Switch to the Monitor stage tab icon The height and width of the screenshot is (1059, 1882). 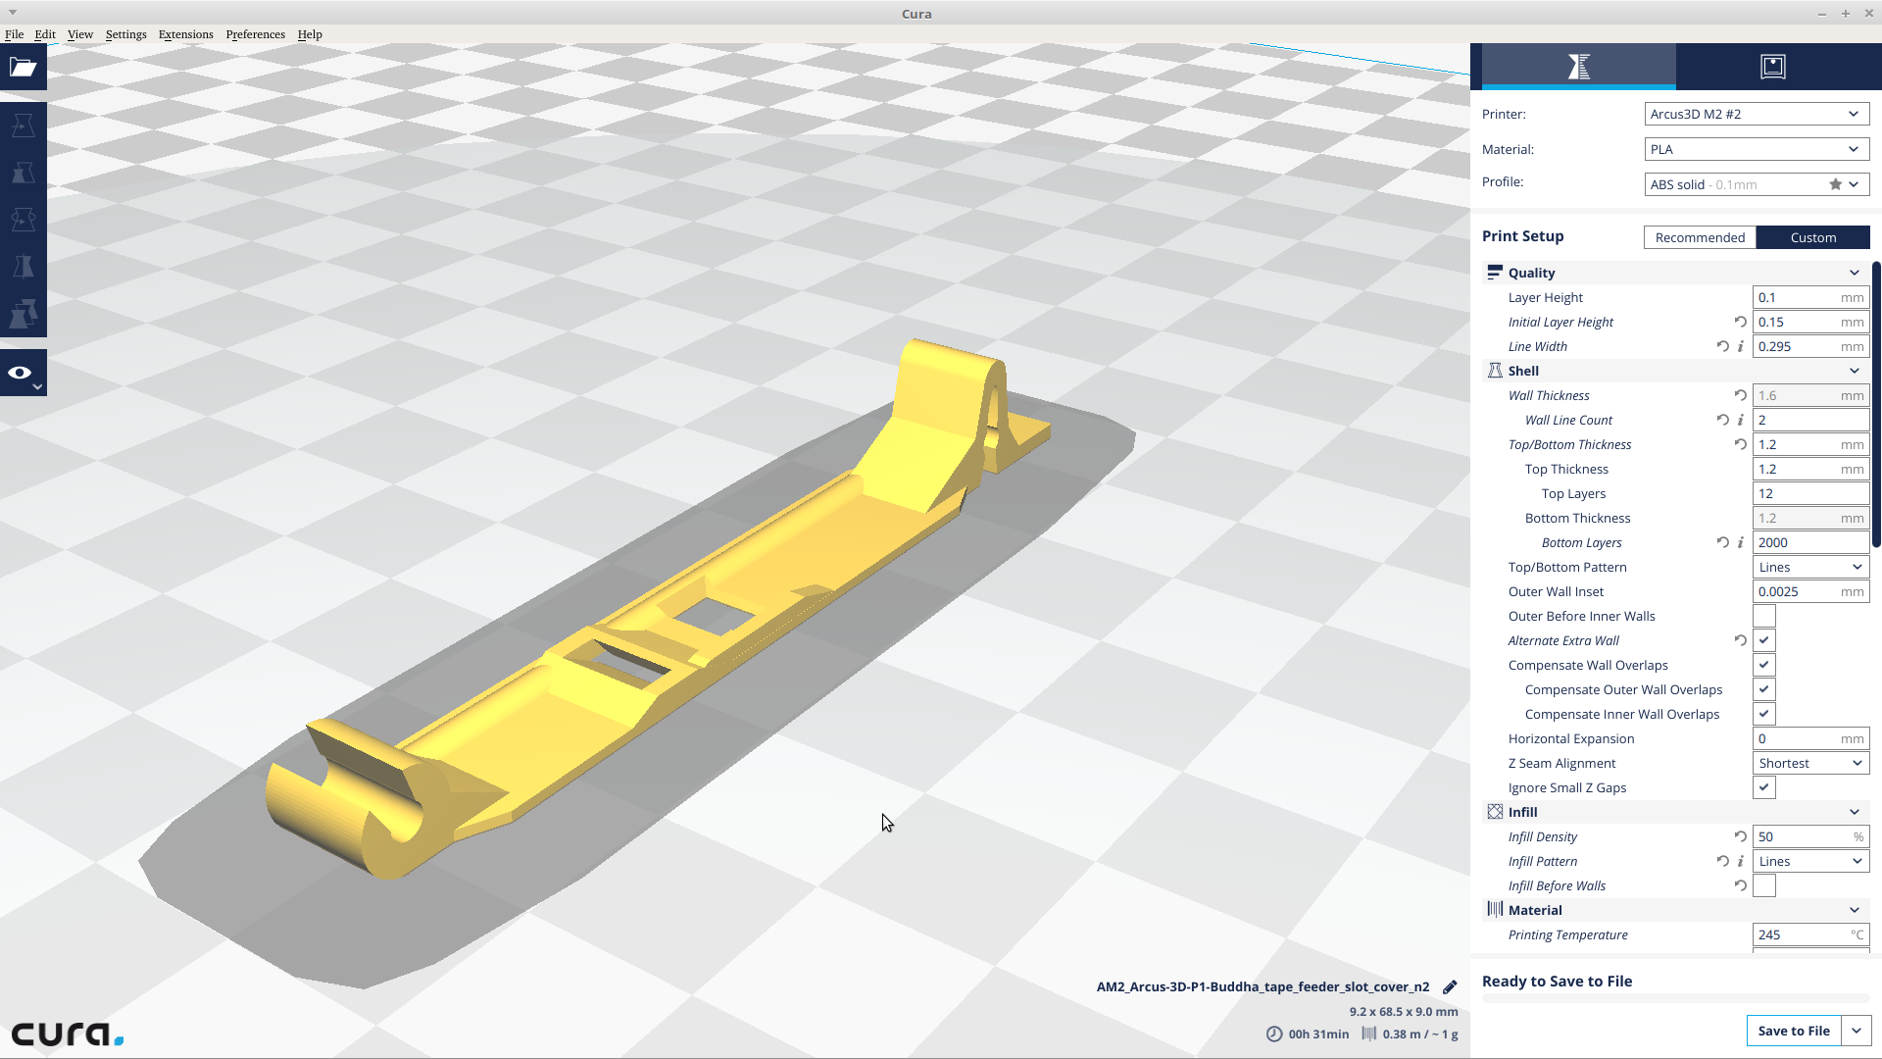[x=1773, y=67]
